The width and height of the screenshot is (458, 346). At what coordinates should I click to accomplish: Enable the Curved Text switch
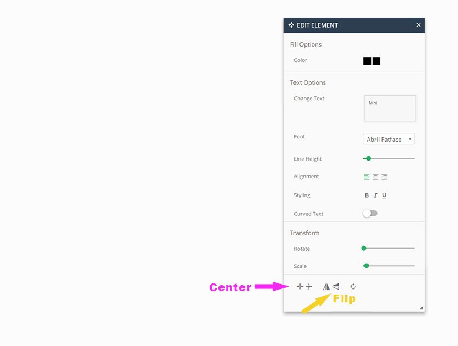coord(370,214)
